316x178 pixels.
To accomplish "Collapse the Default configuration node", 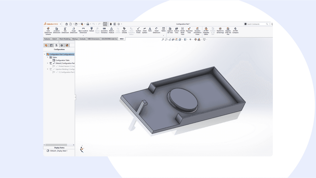I will 48,63.
